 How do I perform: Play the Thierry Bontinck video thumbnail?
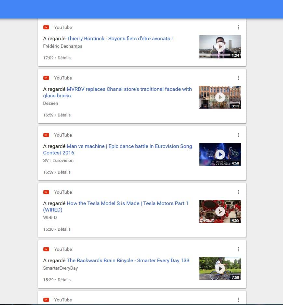click(x=220, y=47)
